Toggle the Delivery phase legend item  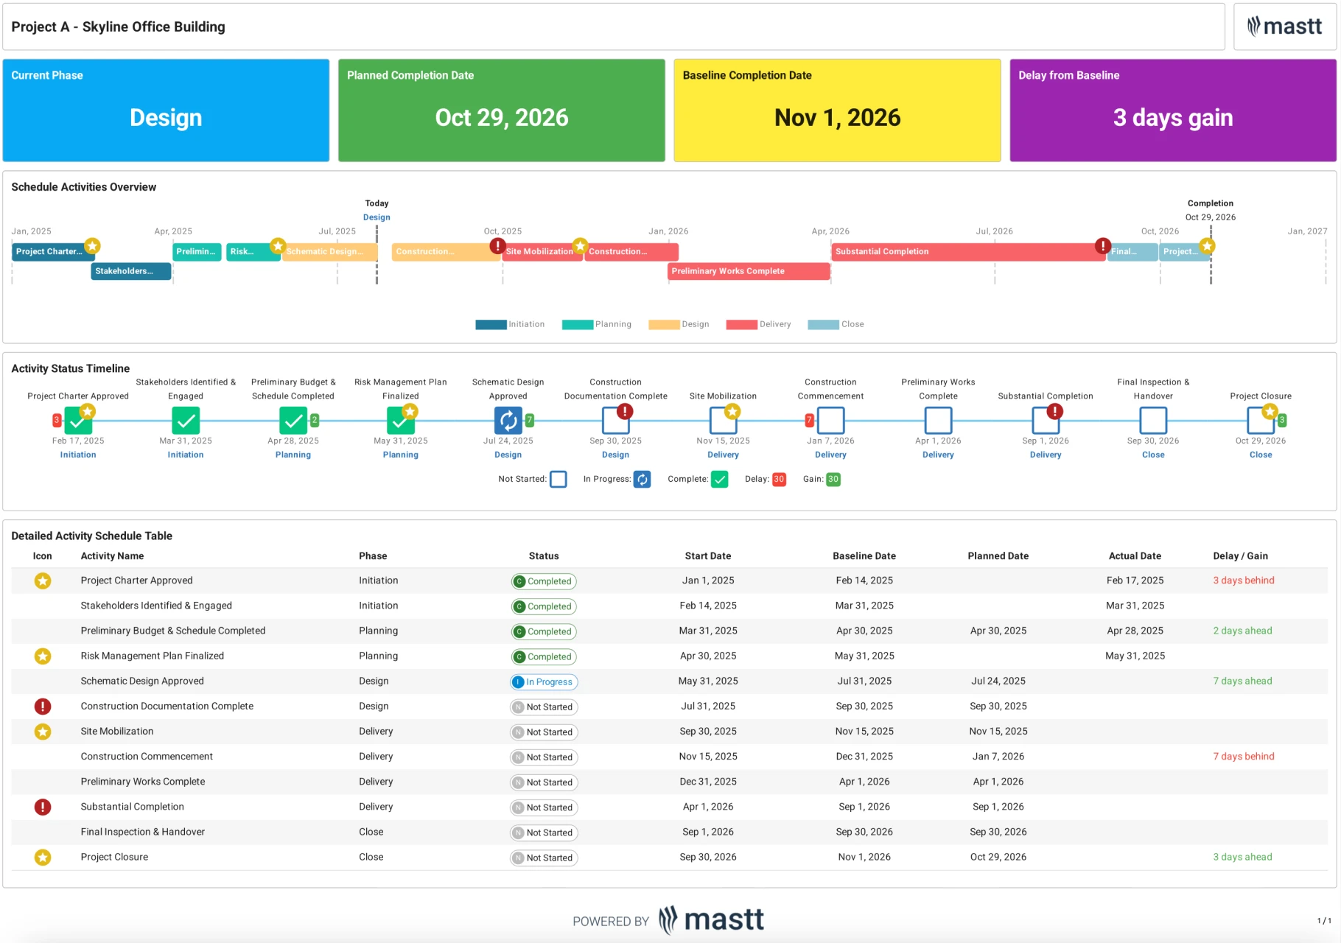760,324
